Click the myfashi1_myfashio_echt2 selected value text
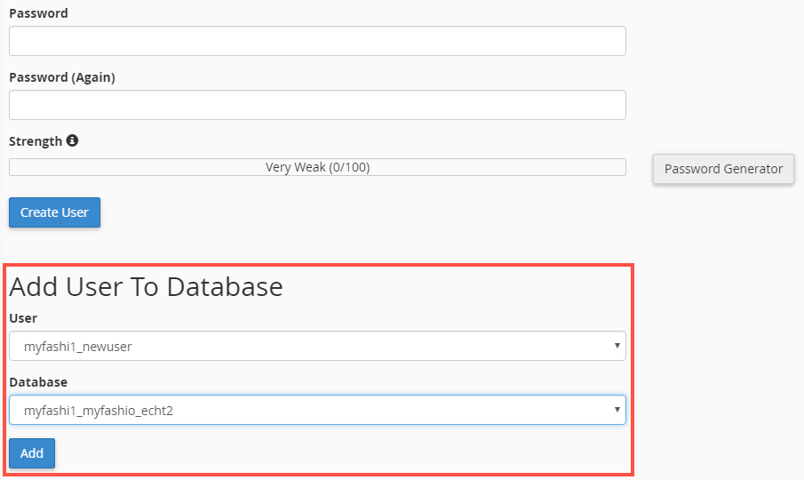The width and height of the screenshot is (804, 480). pyautogui.click(x=99, y=411)
